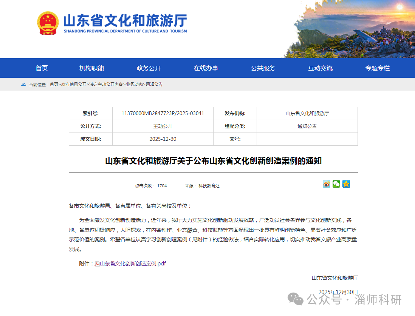The width and height of the screenshot is (415, 316).
Task: Open 通知公告 breadcrumb link
Action: (x=154, y=85)
